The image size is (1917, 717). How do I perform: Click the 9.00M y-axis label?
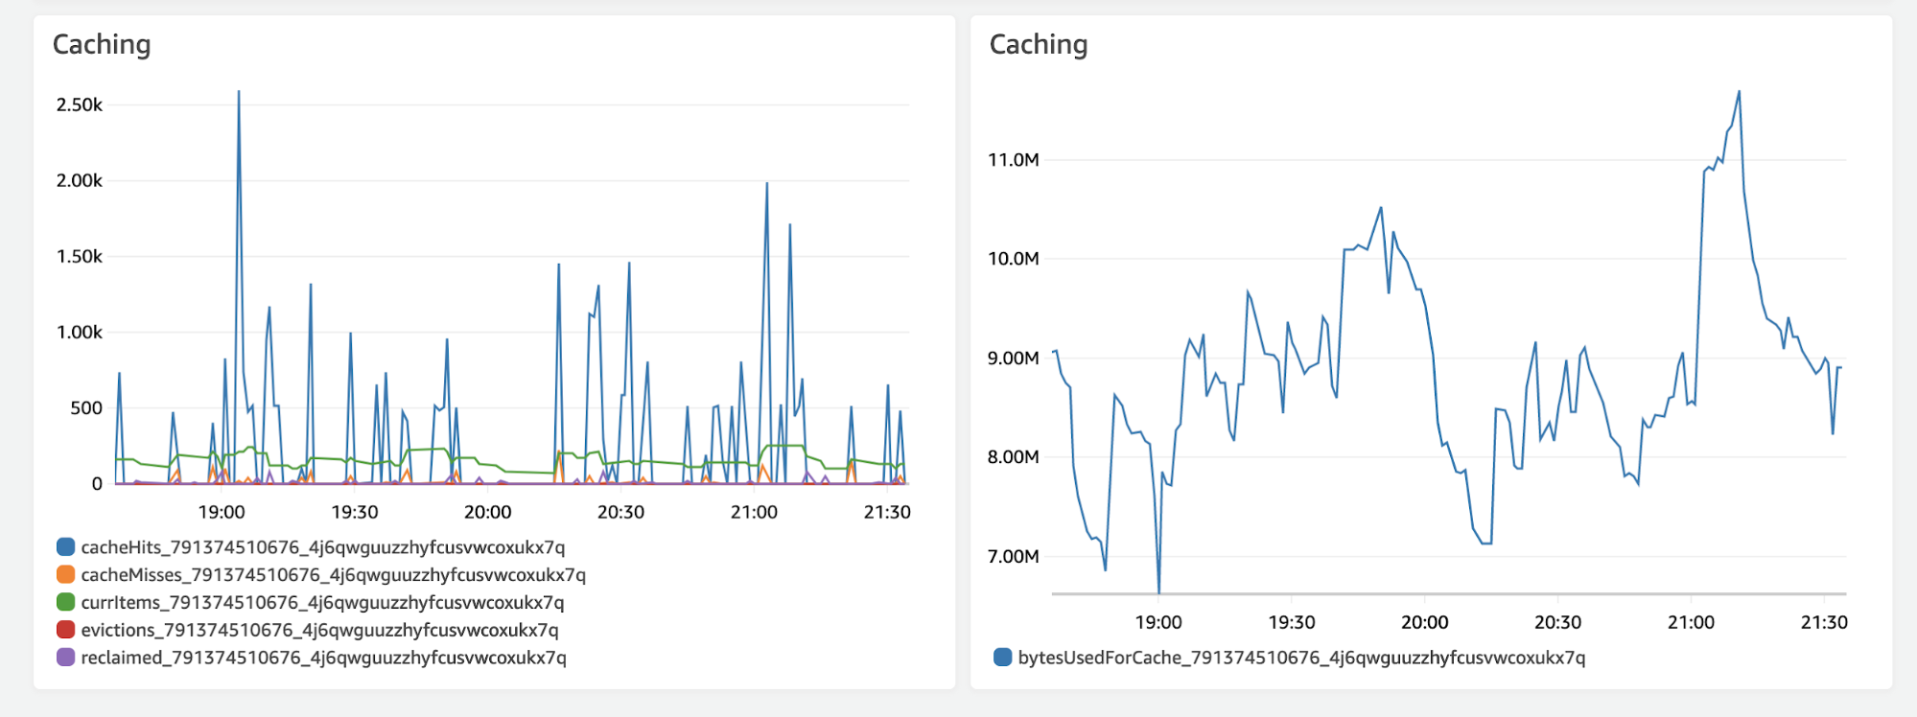coord(1014,358)
